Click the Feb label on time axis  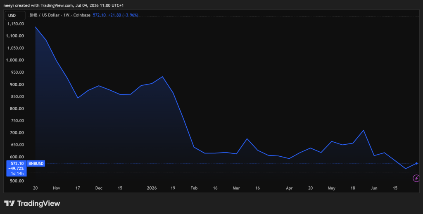194,188
